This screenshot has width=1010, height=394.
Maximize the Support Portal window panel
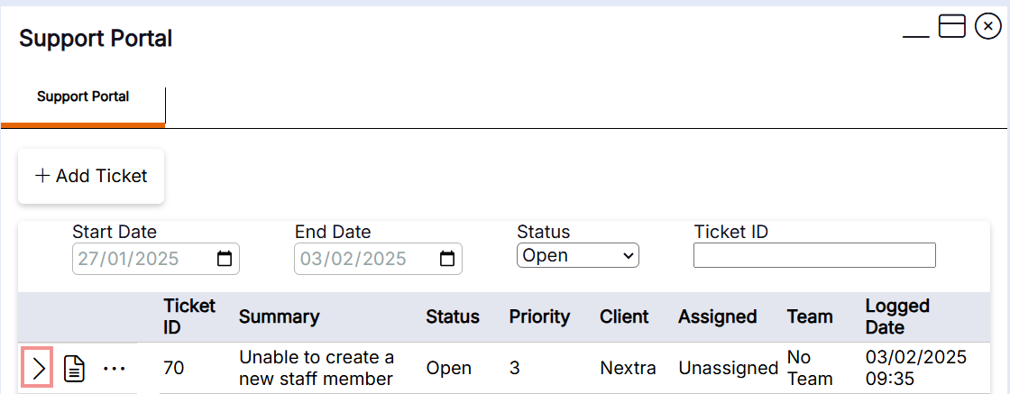(x=952, y=26)
